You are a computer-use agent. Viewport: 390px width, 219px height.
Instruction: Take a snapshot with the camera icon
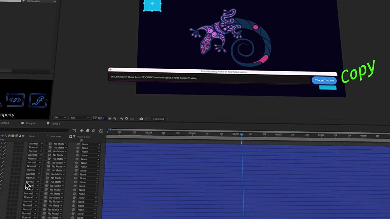141,119
